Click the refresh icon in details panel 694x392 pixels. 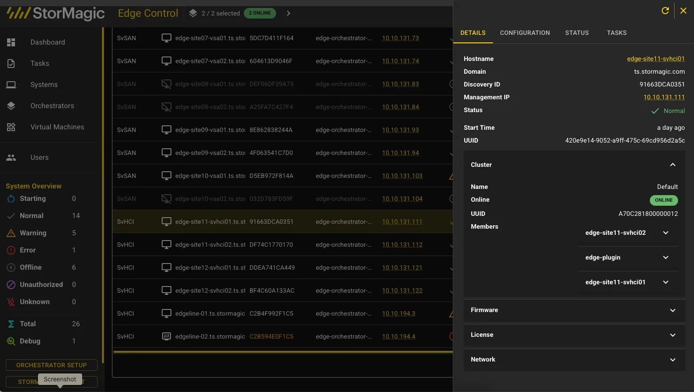pos(665,11)
